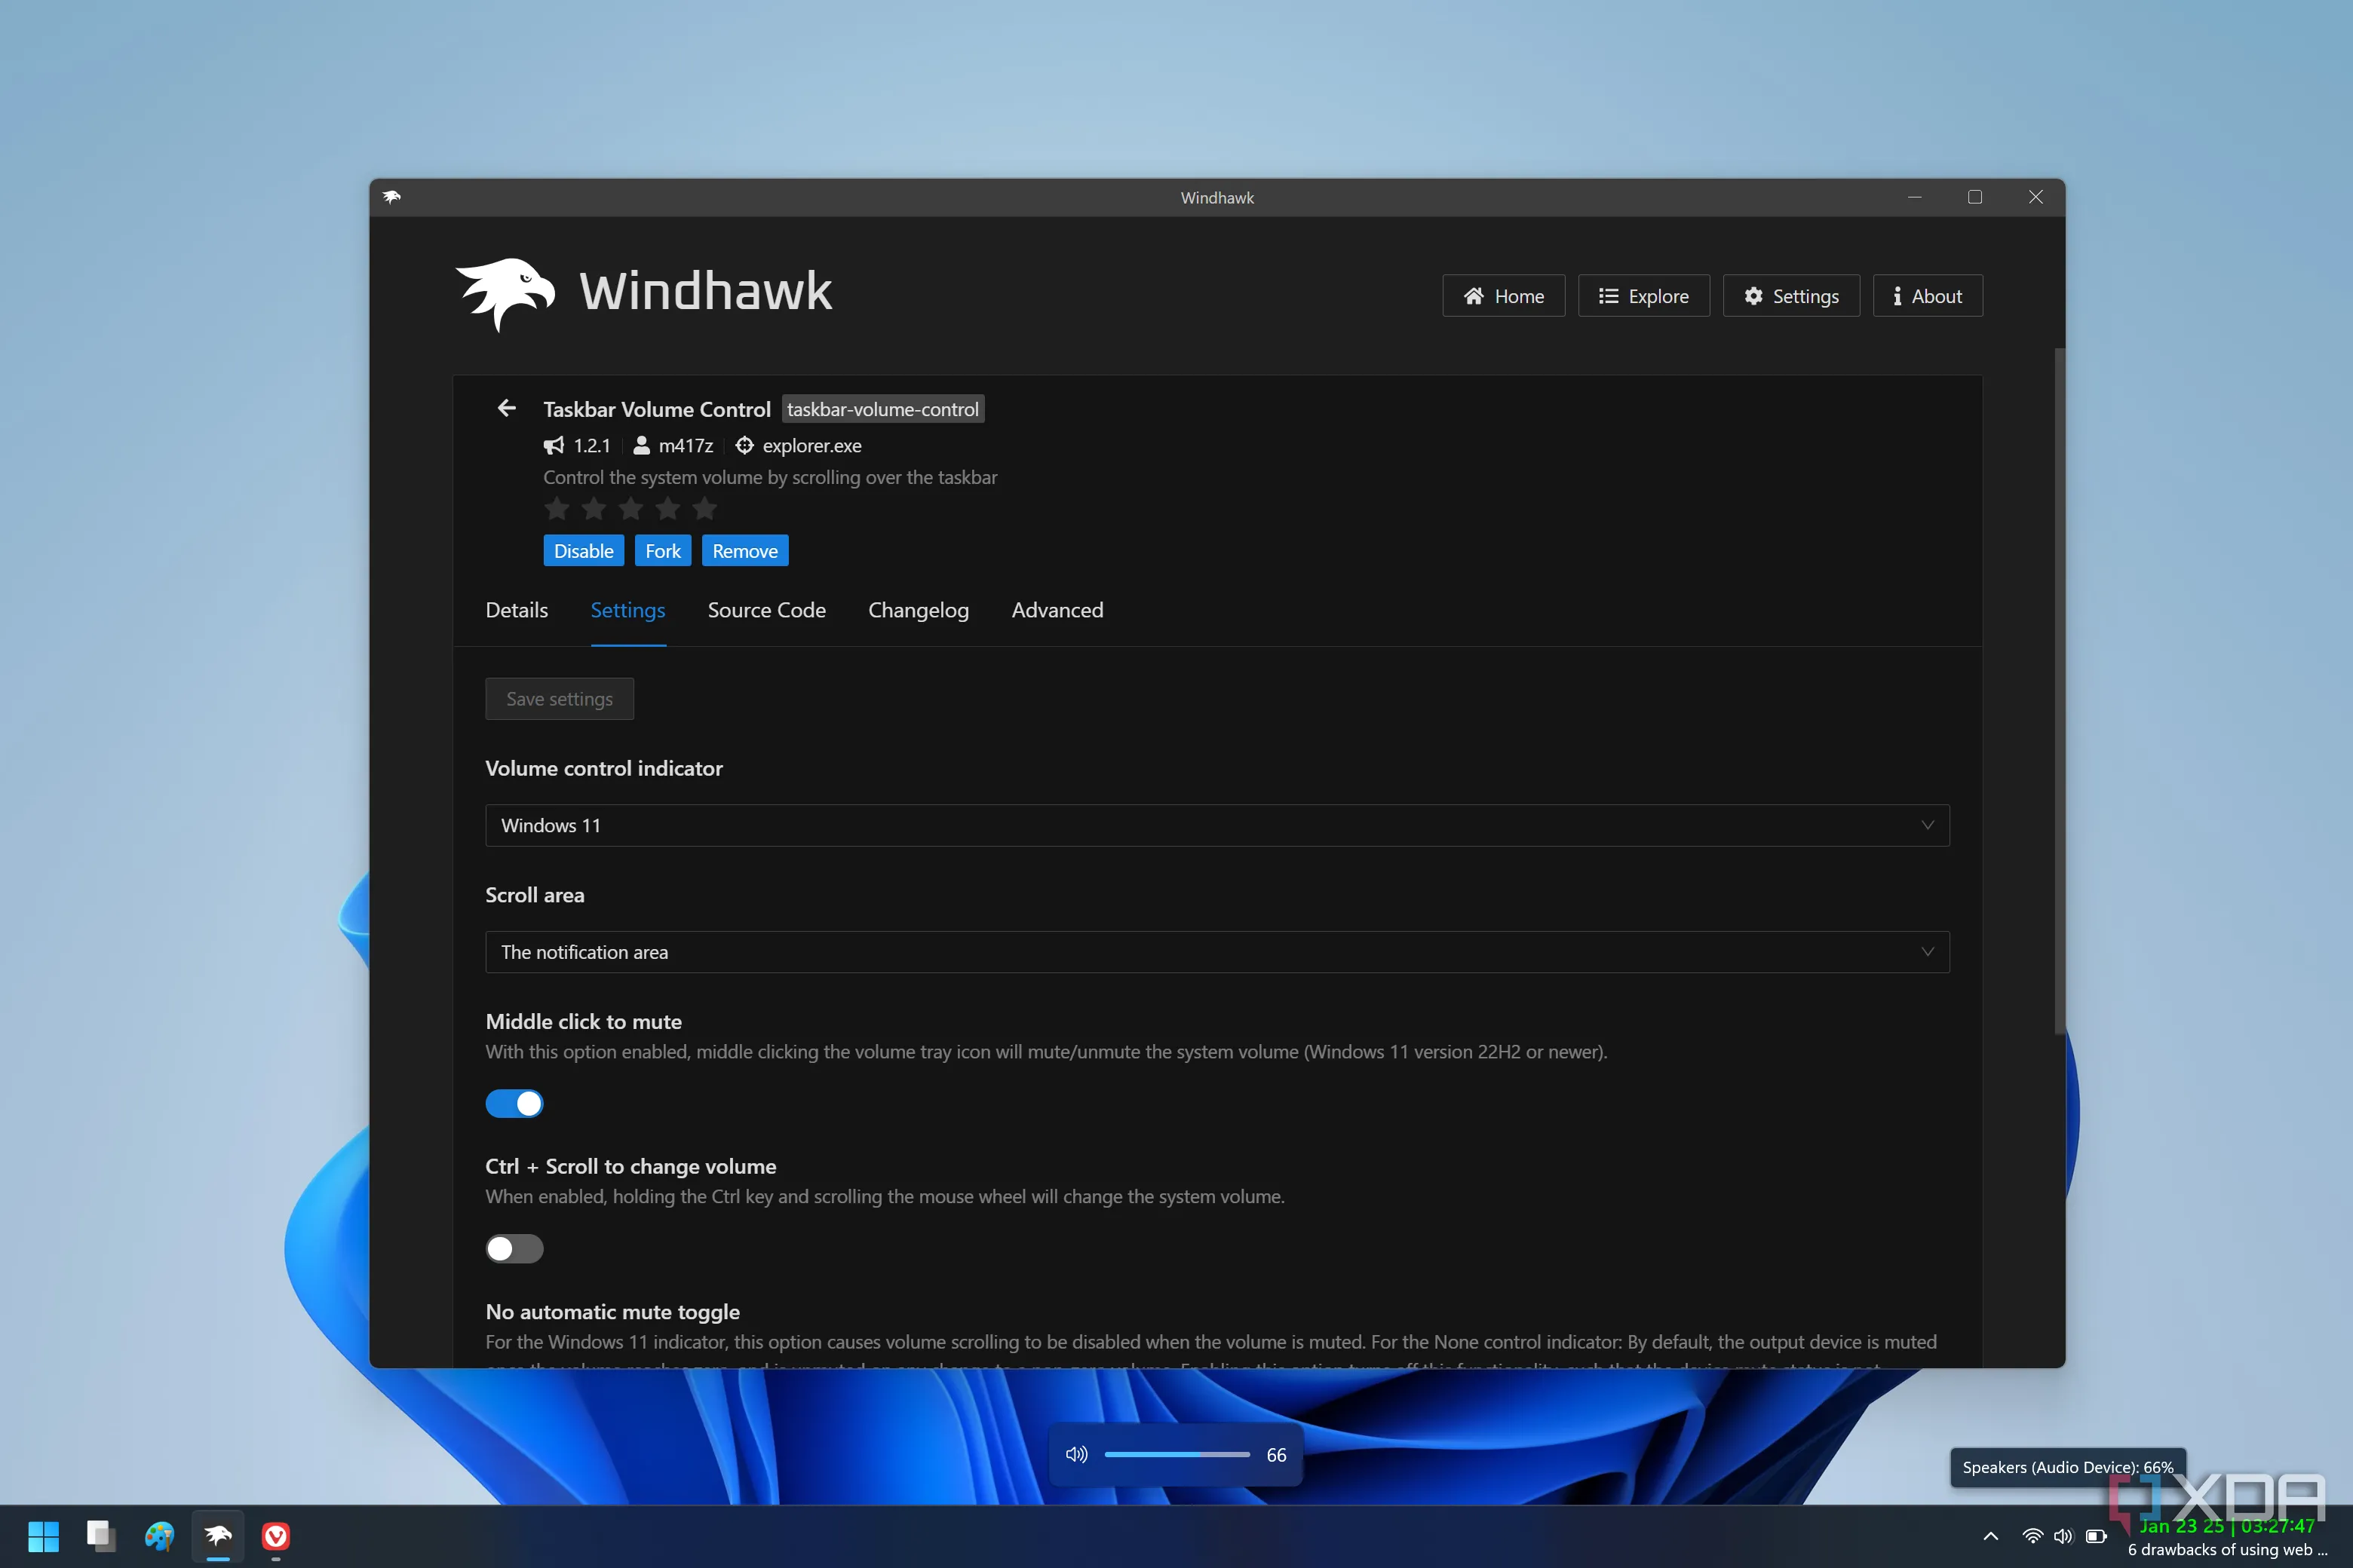Disable the Middle click to mute option
The height and width of the screenshot is (1568, 2353).
(514, 1103)
